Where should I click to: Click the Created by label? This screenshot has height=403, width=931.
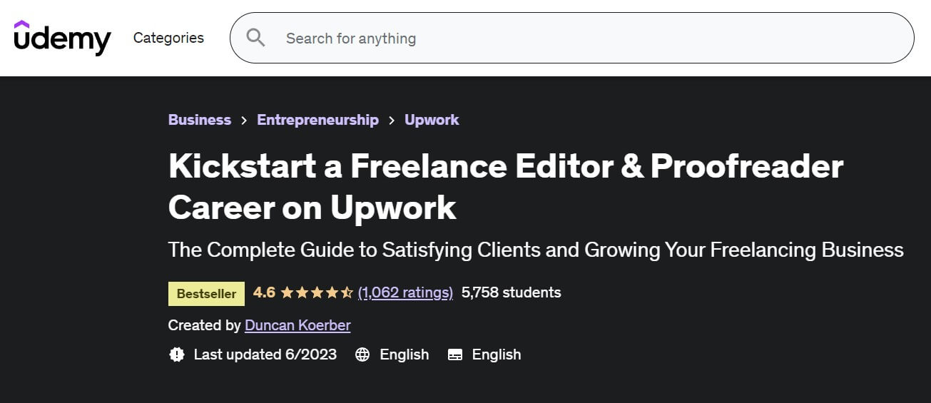[205, 325]
